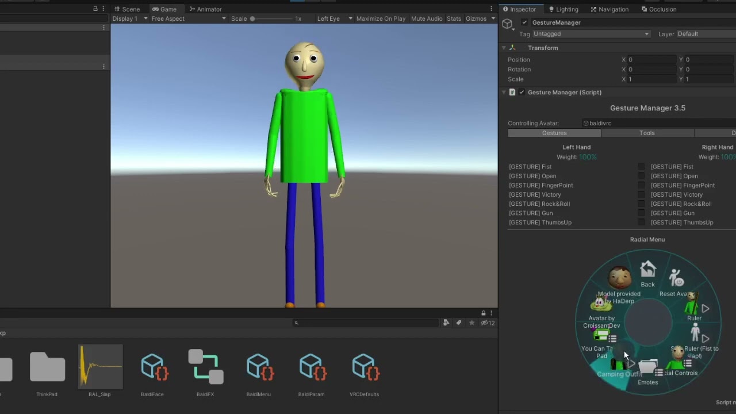Toggle Mute Audio in Game view
This screenshot has width=736, height=414.
[427, 18]
